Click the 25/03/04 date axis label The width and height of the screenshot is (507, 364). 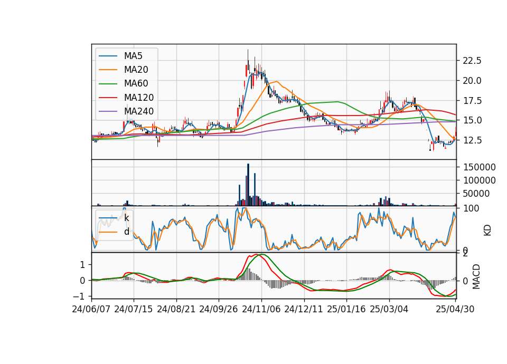[x=389, y=309]
